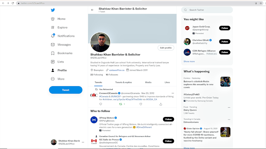This screenshot has width=266, height=149.
Task: Open CDN Refugee Alliance avatar
Action: 187,52
